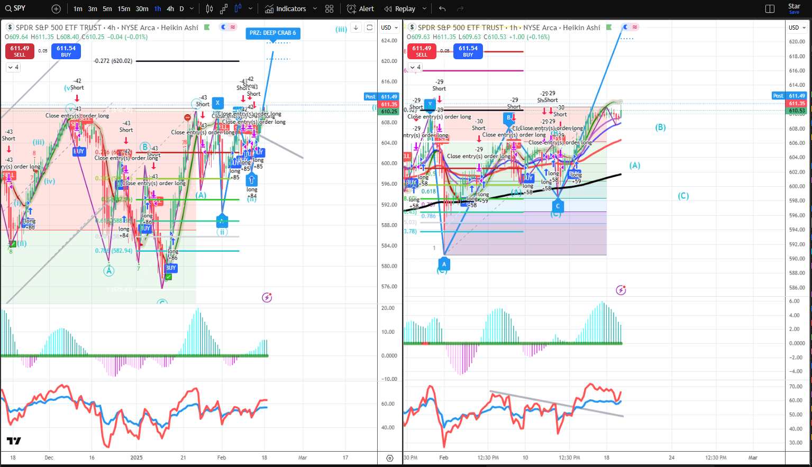Open the USD currency dropdown on the 4h chart
Screen dimensions: 812x467
[x=389, y=28]
